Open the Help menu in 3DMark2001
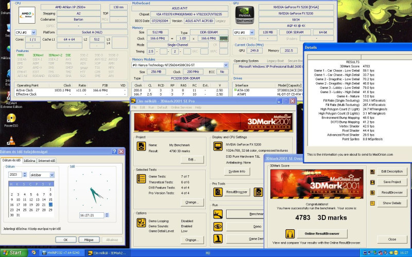The image size is (412, 257). 198,107
